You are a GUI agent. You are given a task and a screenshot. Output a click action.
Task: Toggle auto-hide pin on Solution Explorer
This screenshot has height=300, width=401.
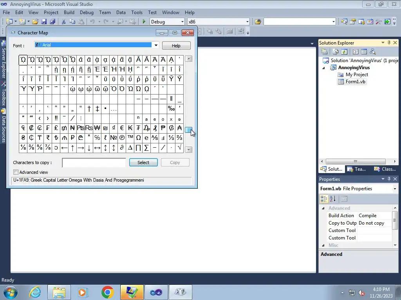[x=389, y=43]
